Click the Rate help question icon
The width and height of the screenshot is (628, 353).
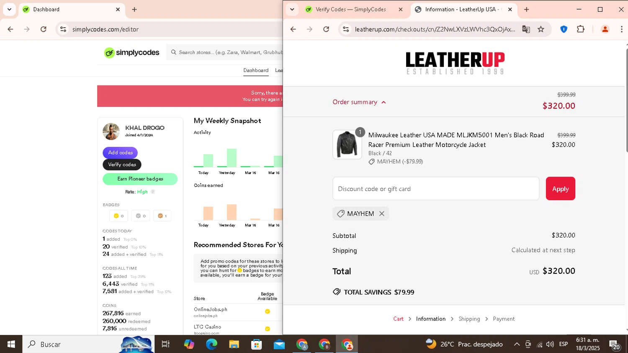coord(153,192)
